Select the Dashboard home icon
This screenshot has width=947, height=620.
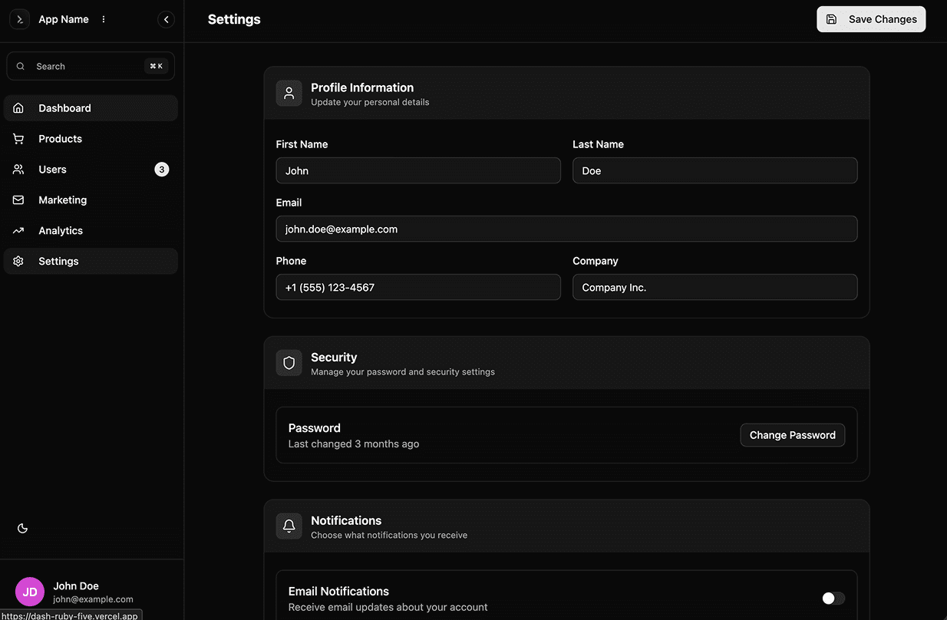[x=17, y=107]
